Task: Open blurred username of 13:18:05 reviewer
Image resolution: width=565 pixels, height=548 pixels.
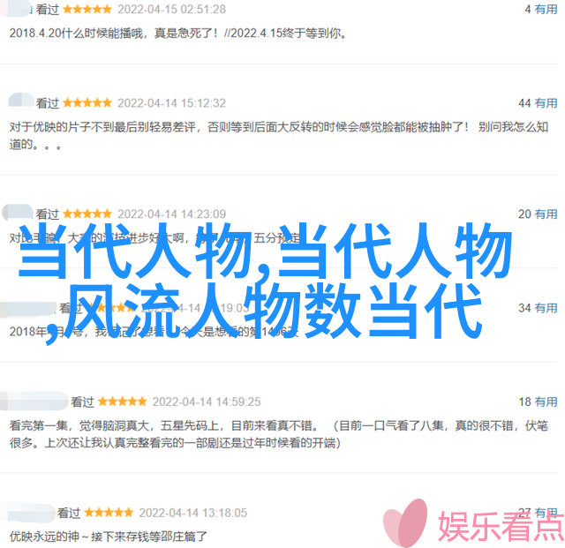Action: (27, 512)
